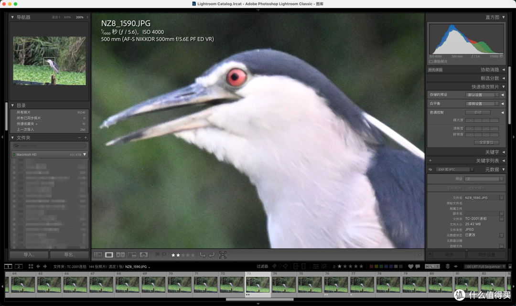Rotate photo counterclockwise
The height and width of the screenshot is (306, 516).
(x=203, y=255)
